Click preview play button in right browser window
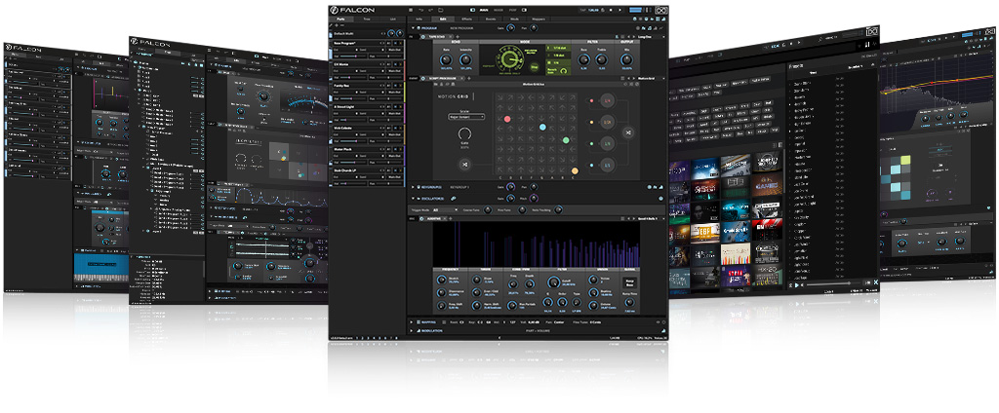 click(x=798, y=285)
